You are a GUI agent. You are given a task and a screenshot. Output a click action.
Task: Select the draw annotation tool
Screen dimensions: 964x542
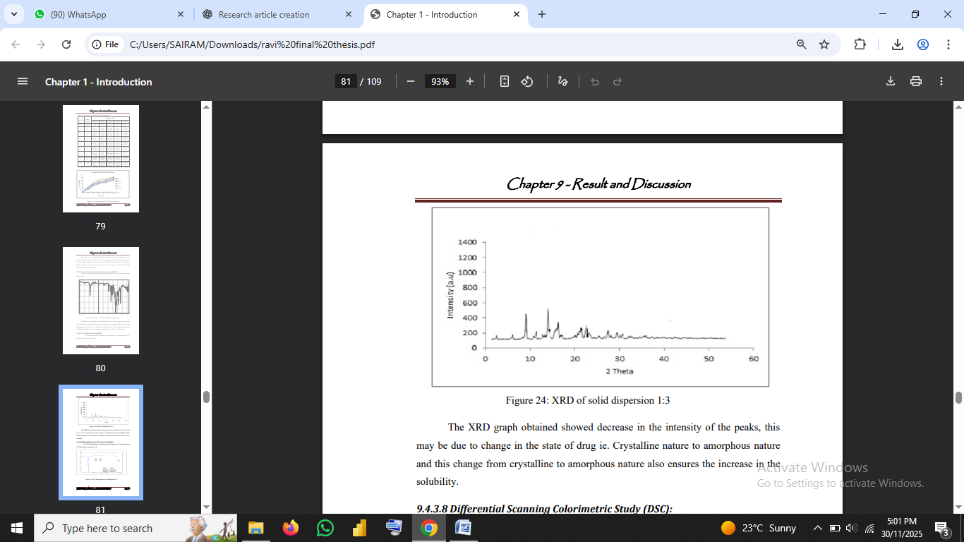pyautogui.click(x=562, y=82)
